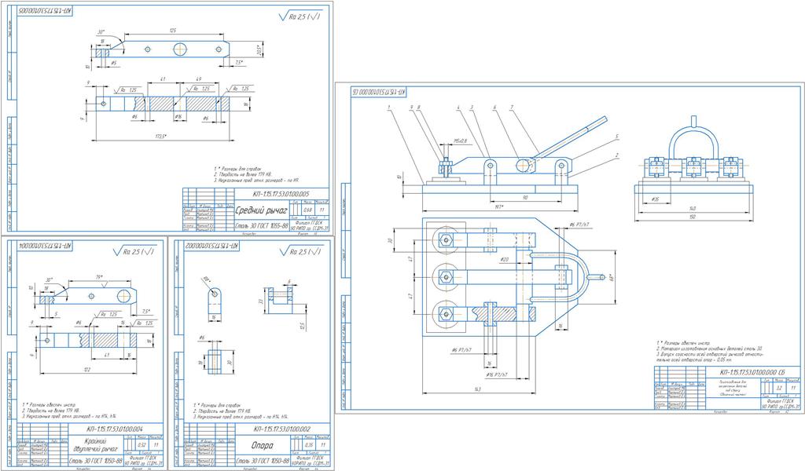Viewport: 805px width, 471px height.
Task: Click the note "Размеры для справок" on Средний рычаг sheet
Action: (237, 168)
